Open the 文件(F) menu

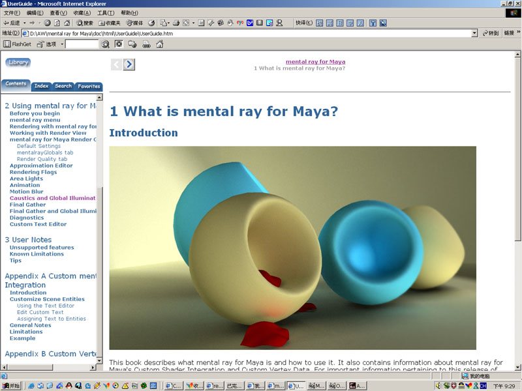(x=12, y=13)
